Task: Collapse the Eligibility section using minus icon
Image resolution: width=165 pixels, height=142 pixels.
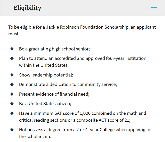Action: coord(154,7)
